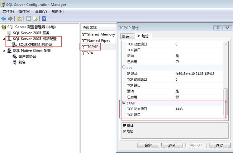Click the property list scrollbar thumb
The height and width of the screenshot is (153, 233).
point(226,102)
